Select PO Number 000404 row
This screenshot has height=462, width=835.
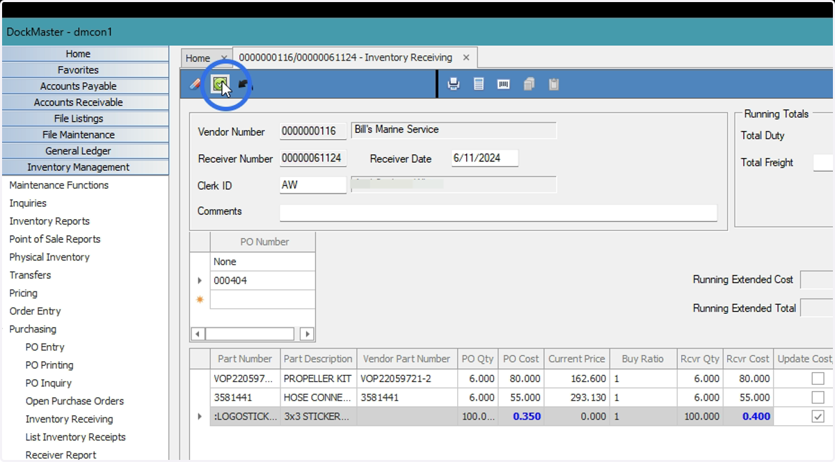point(262,280)
